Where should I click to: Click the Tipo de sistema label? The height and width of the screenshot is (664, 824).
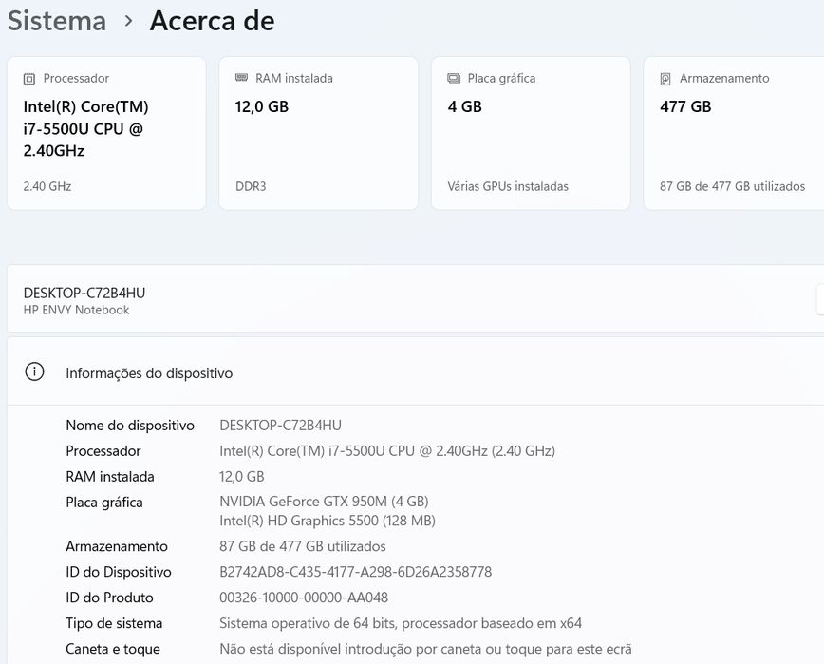114,623
